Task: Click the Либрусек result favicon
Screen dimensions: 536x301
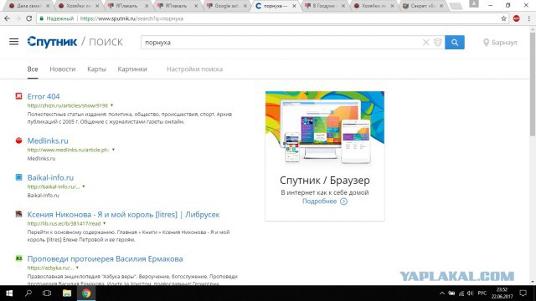Action: point(18,214)
